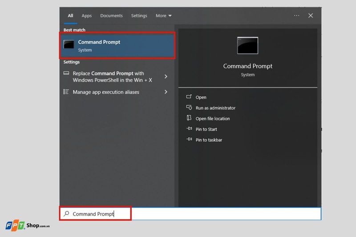Viewport: 356px width, 237px height.
Task: Select the Pin to taskbar option
Action: point(209,140)
